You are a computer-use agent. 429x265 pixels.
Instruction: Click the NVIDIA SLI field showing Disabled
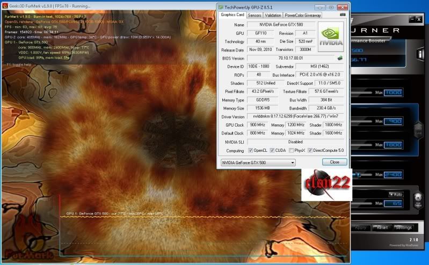(x=295, y=142)
